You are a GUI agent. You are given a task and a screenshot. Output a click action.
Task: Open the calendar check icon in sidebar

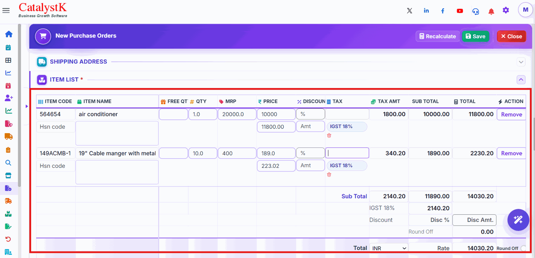[8, 47]
